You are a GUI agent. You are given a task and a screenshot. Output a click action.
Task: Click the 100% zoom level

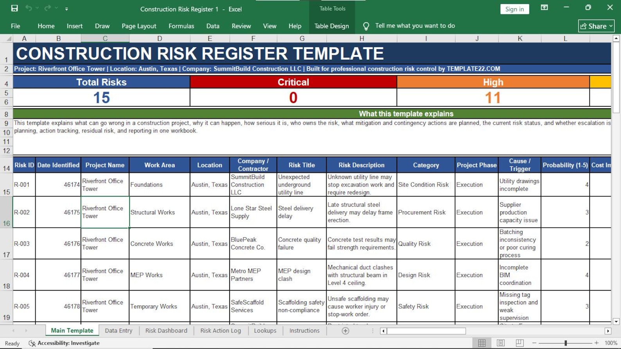611,343
